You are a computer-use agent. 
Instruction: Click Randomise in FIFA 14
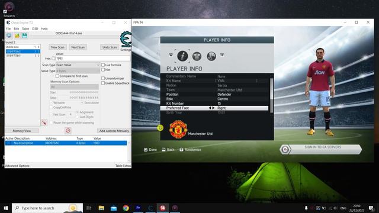coord(191,150)
